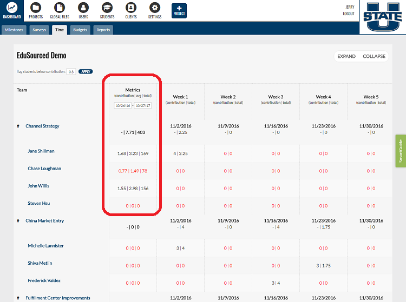
Task: Open Chase Loughman's profile
Action: [44, 169]
